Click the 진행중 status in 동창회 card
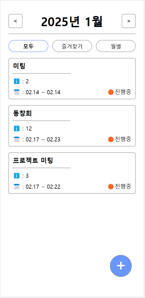 123,139
